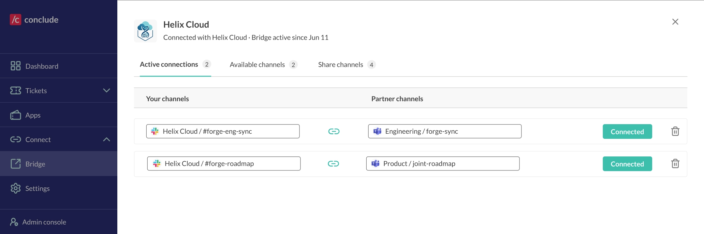Click the Settings gear icon
Viewport: 704px width, 234px height.
(x=15, y=188)
